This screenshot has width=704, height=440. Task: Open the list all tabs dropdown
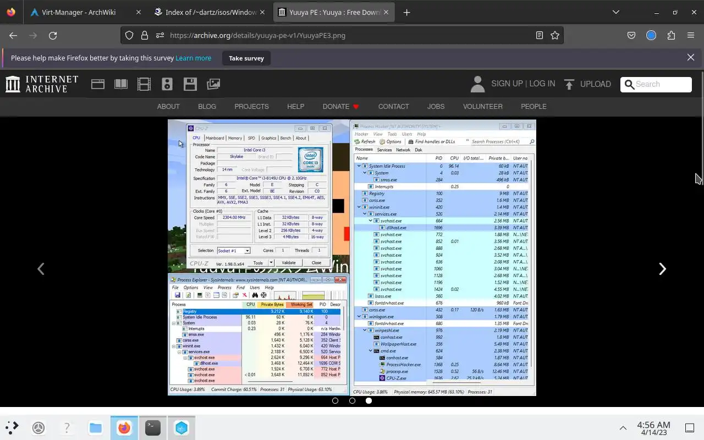(616, 12)
